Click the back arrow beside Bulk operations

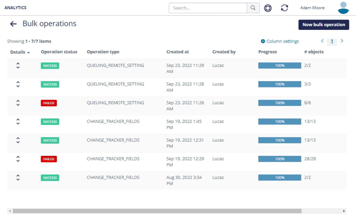coord(13,24)
